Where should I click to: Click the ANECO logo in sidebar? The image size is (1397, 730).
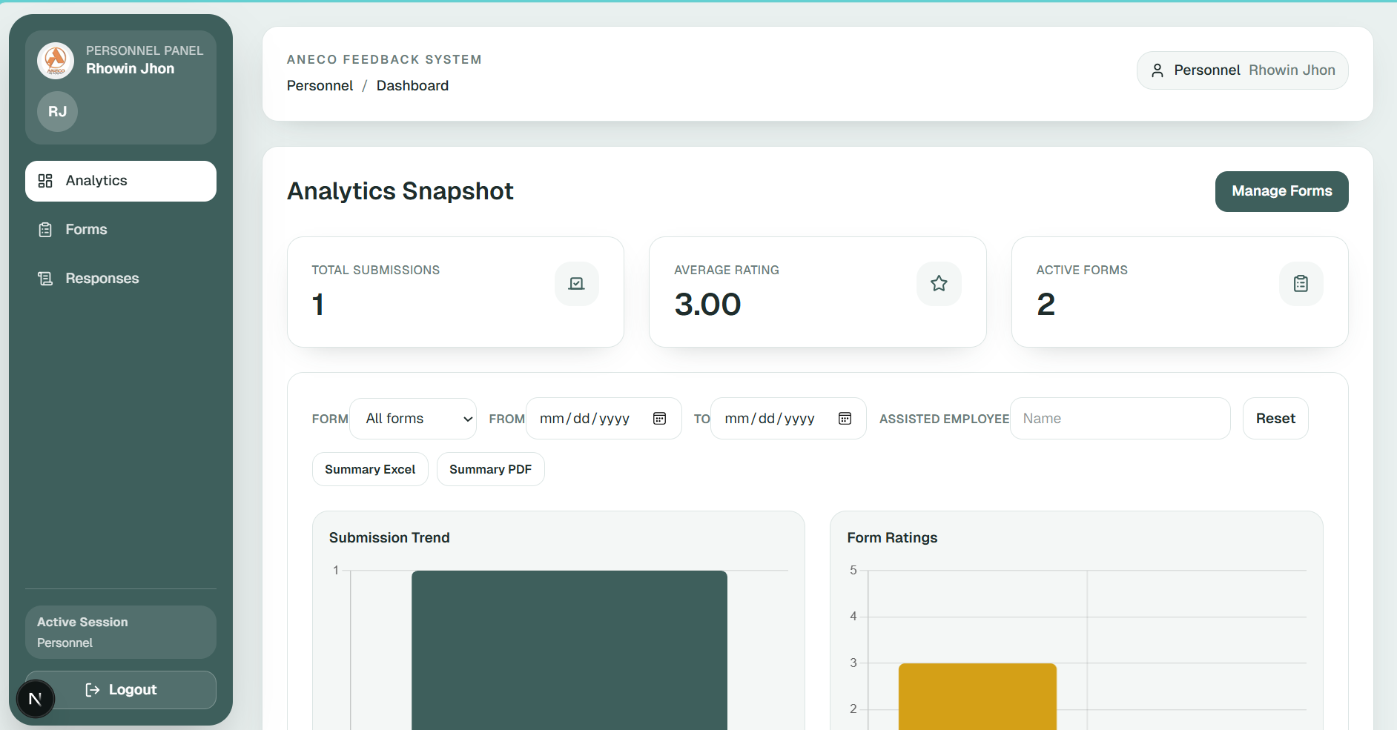[x=56, y=60]
